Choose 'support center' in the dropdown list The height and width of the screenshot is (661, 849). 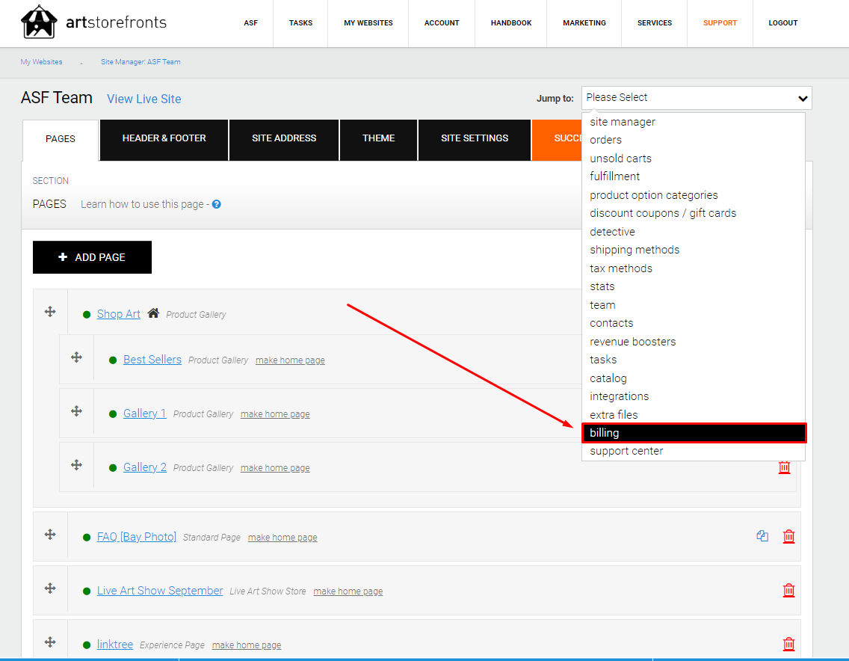click(626, 451)
